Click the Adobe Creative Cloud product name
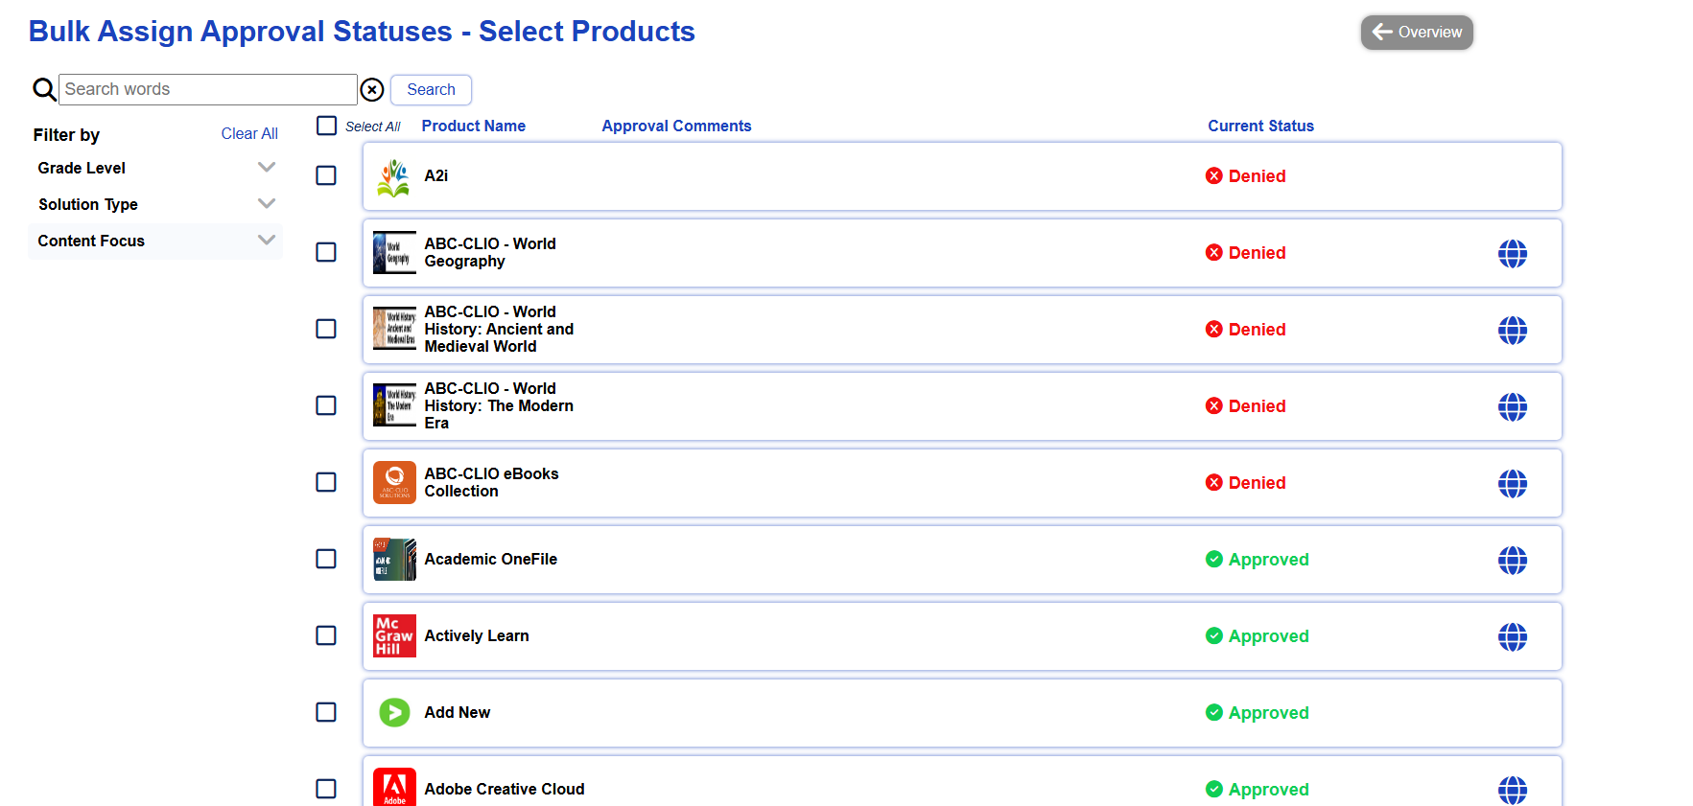Screen dimensions: 1693x806 (505, 790)
